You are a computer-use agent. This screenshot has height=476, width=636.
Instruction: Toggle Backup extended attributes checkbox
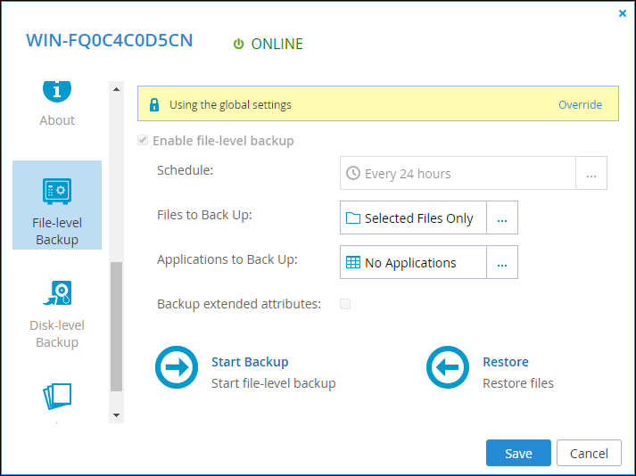(x=345, y=304)
